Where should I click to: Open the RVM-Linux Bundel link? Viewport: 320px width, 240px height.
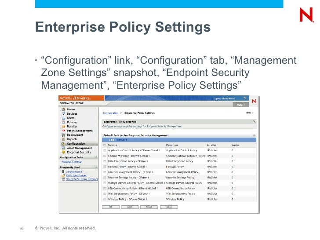pos(76,175)
